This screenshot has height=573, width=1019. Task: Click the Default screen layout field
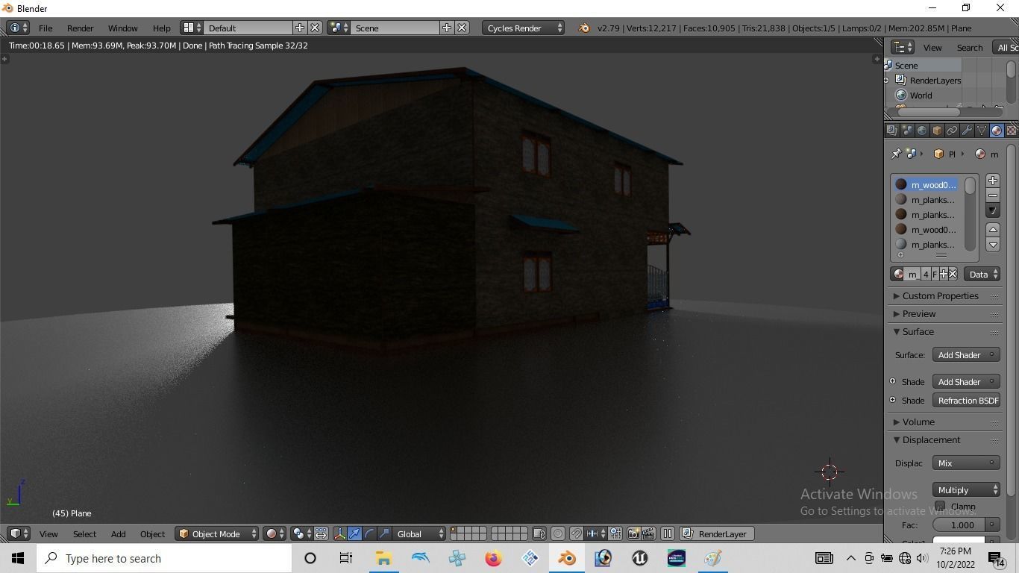(x=248, y=28)
